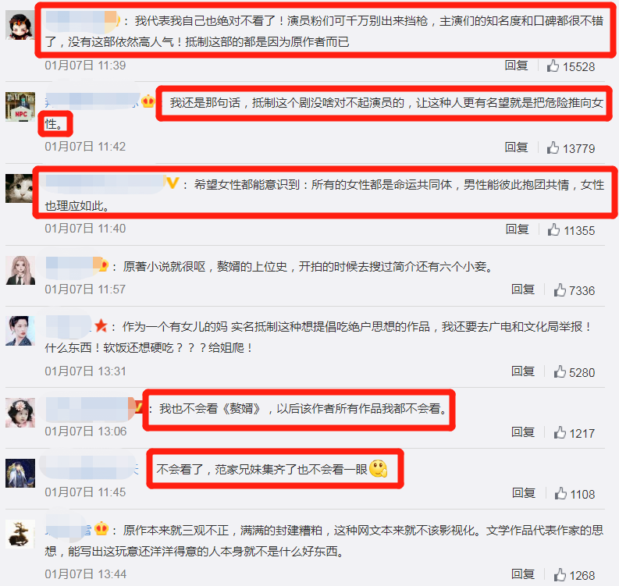Click the thinking emoji in the 11:45 comment
619x586 pixels.
pyautogui.click(x=378, y=469)
